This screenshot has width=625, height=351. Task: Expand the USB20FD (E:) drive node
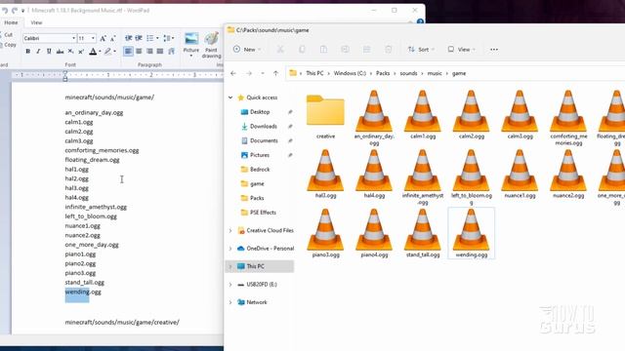click(x=230, y=284)
